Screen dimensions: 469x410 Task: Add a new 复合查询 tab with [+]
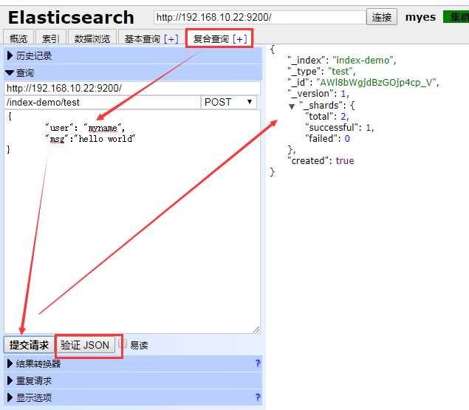coord(240,39)
